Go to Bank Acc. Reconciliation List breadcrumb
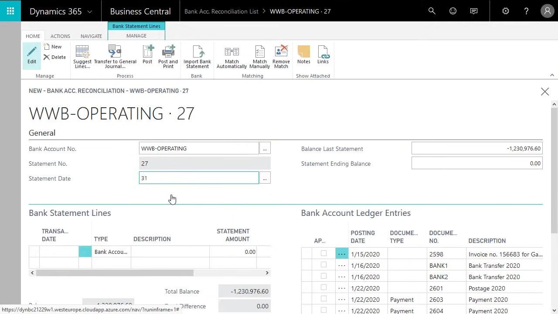 [x=221, y=11]
